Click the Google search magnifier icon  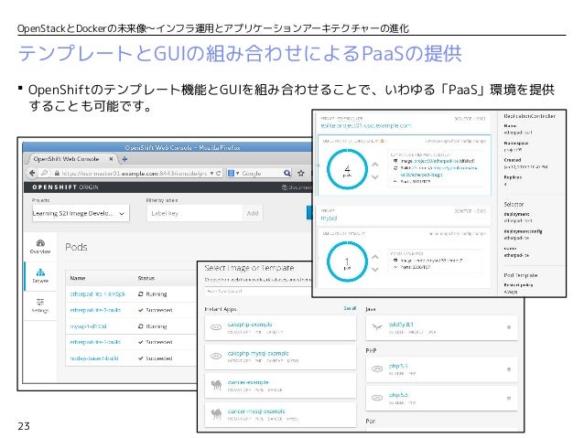[287, 173]
